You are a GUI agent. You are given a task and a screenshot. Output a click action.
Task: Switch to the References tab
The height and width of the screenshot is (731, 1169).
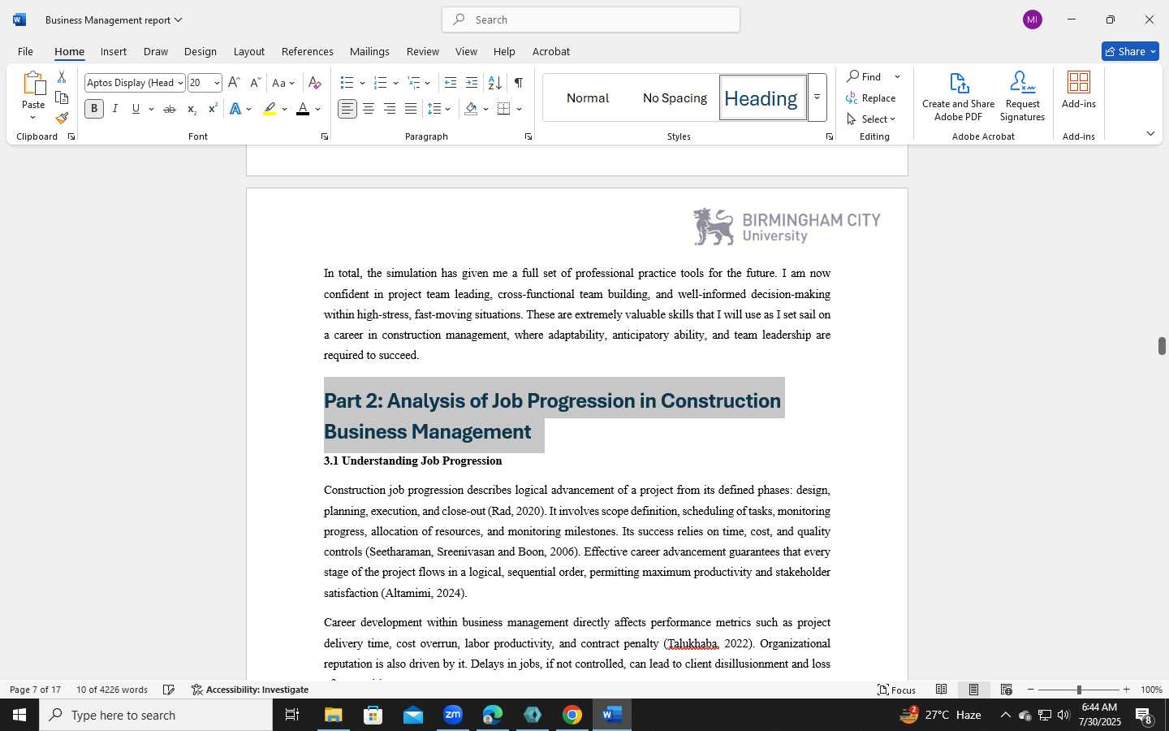[x=307, y=51]
